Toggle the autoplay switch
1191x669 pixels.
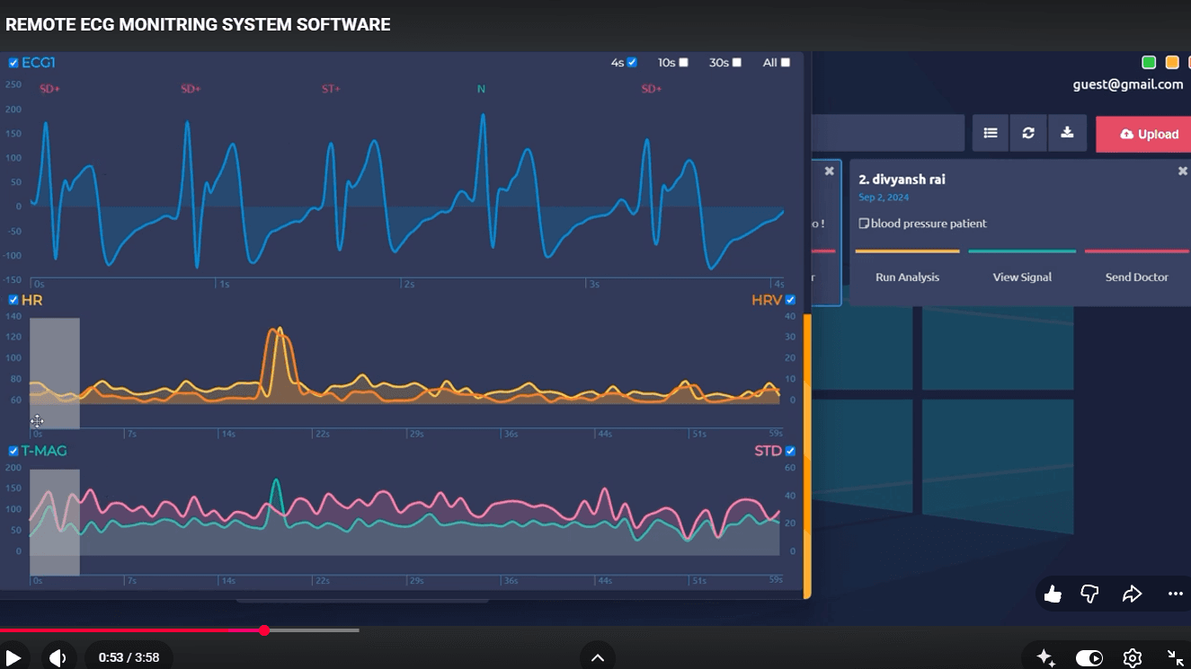click(x=1089, y=658)
